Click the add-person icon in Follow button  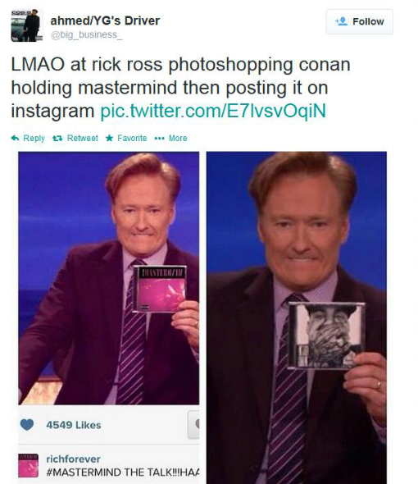342,21
